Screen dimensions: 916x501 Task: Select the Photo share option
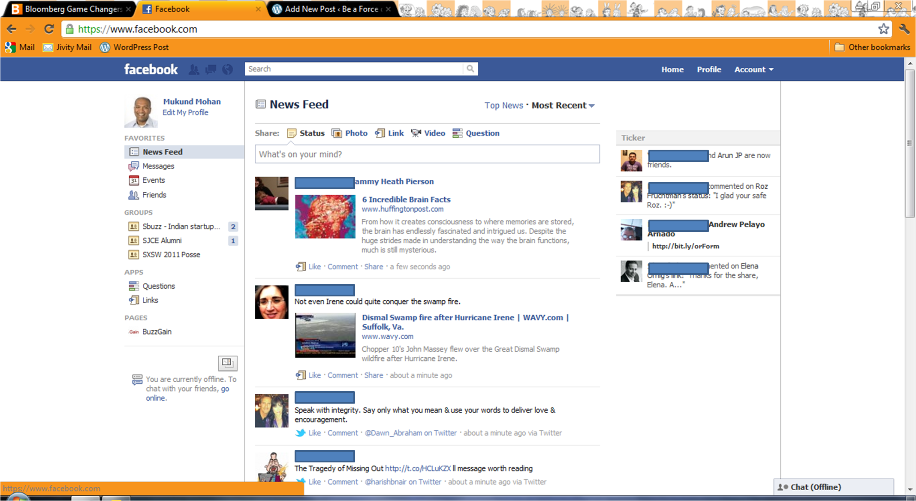pos(356,133)
